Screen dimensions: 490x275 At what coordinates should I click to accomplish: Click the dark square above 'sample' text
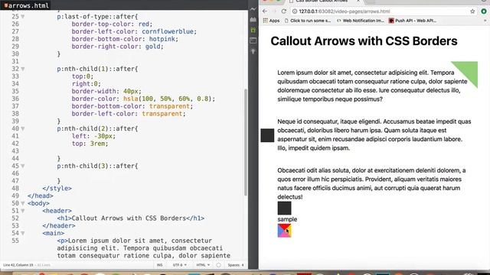[x=284, y=208]
